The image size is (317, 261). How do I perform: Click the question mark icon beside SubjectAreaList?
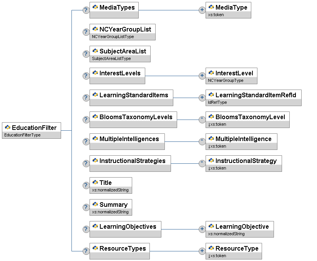click(x=86, y=54)
